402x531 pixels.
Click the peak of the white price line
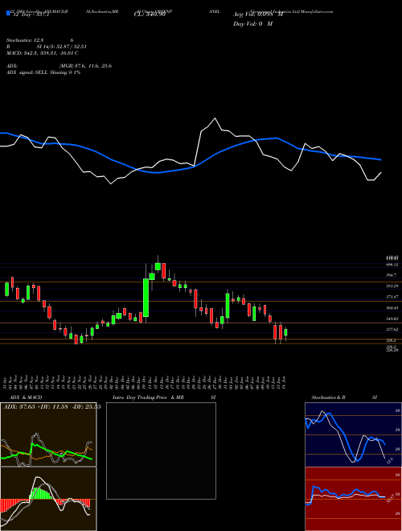point(215,118)
